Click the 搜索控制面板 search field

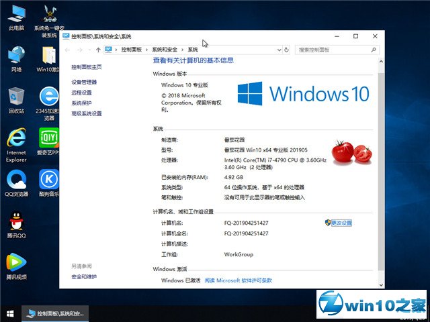[337, 50]
